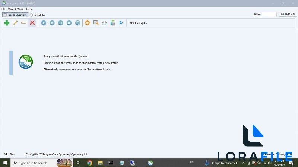Screen dimensions: 298x167
Task: Launch Google Chrome from the taskbar
Action: pyautogui.click(x=89, y=163)
